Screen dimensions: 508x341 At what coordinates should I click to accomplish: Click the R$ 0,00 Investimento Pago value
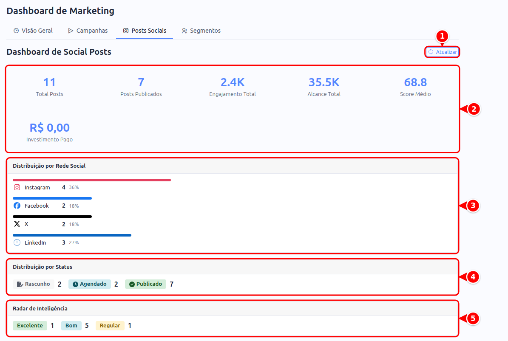(50, 127)
